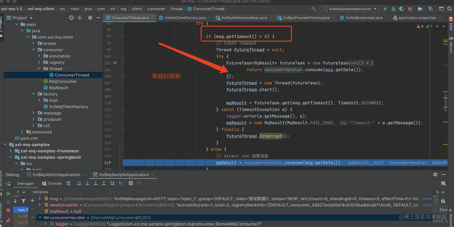Open the translate icon in top toolbar
Image resolution: width=454 pixels, height=227 pixels.
(431, 9)
